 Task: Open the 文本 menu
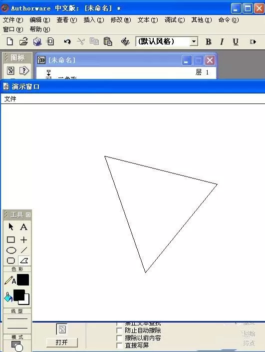(x=148, y=20)
